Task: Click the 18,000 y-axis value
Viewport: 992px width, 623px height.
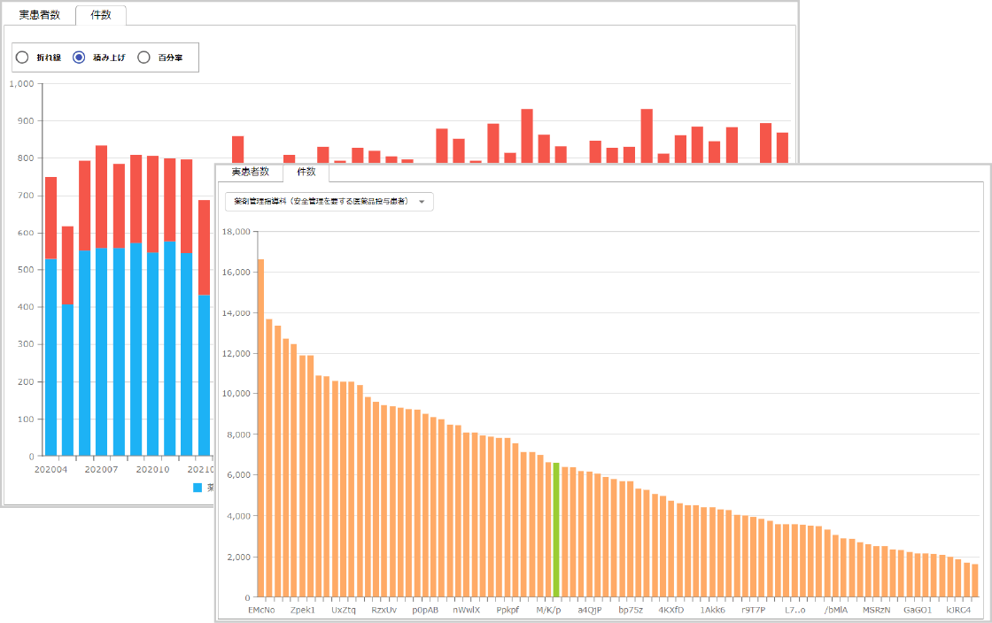Action: pyautogui.click(x=236, y=232)
